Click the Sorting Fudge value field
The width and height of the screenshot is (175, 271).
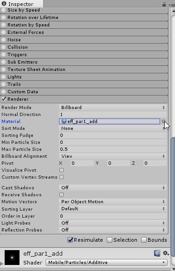pos(113,135)
